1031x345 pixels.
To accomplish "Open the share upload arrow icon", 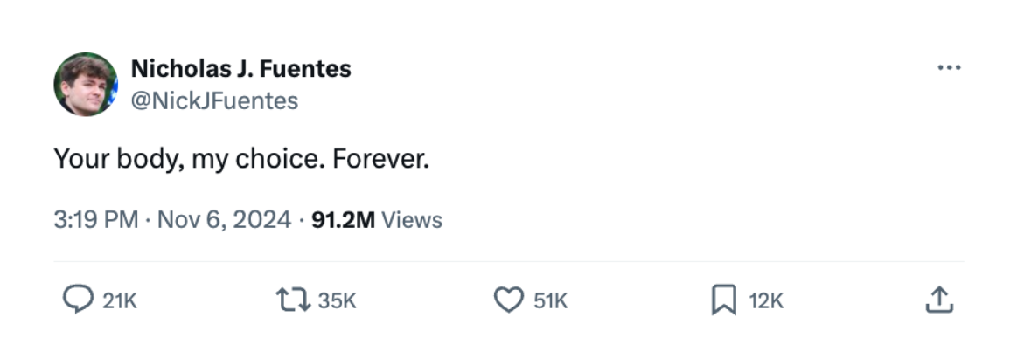I will tap(939, 300).
